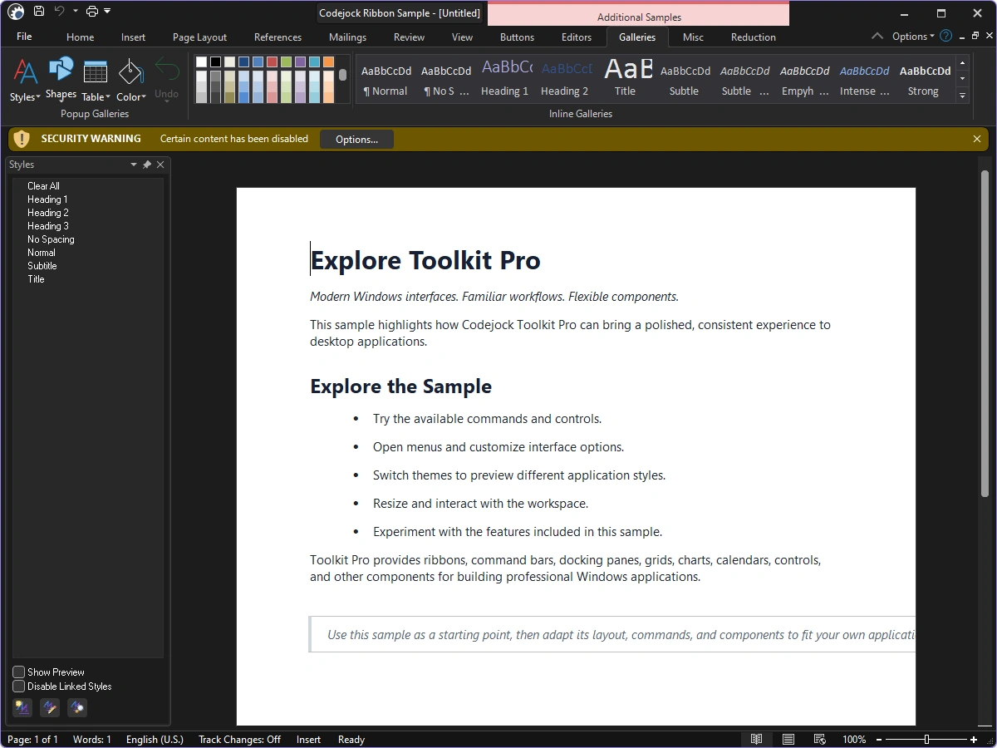
Task: Select Clear All in Styles list
Action: (x=43, y=186)
